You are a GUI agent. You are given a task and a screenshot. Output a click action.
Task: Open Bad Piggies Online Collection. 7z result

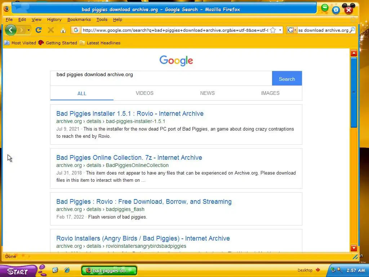tap(129, 158)
